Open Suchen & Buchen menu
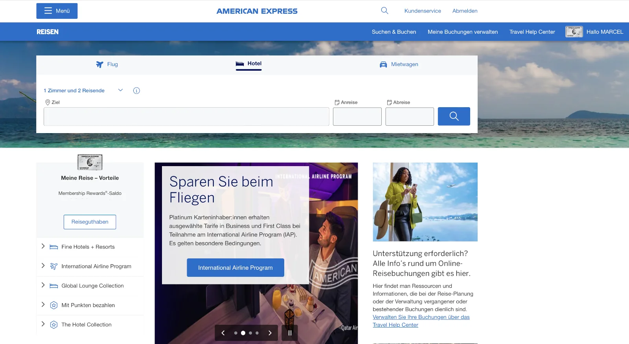The width and height of the screenshot is (629, 344). coord(394,32)
